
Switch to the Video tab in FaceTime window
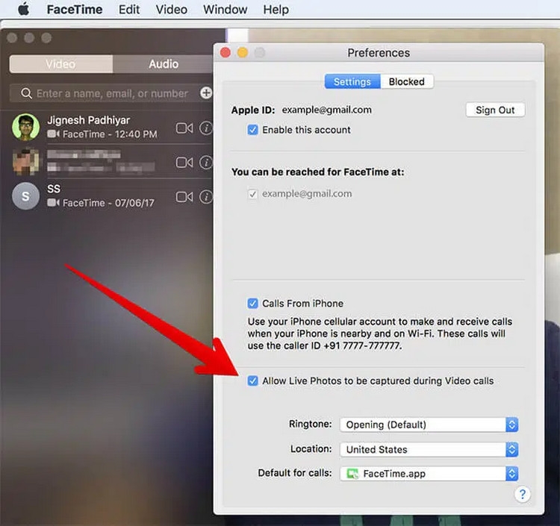[x=60, y=64]
